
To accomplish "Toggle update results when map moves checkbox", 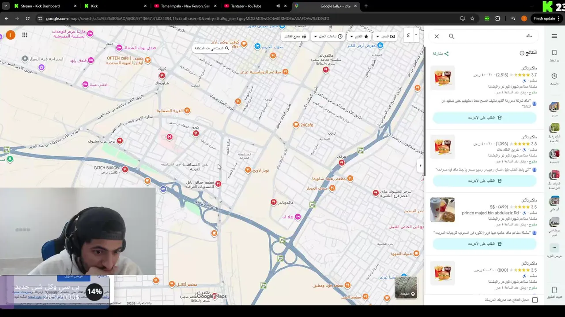I will click(535, 300).
